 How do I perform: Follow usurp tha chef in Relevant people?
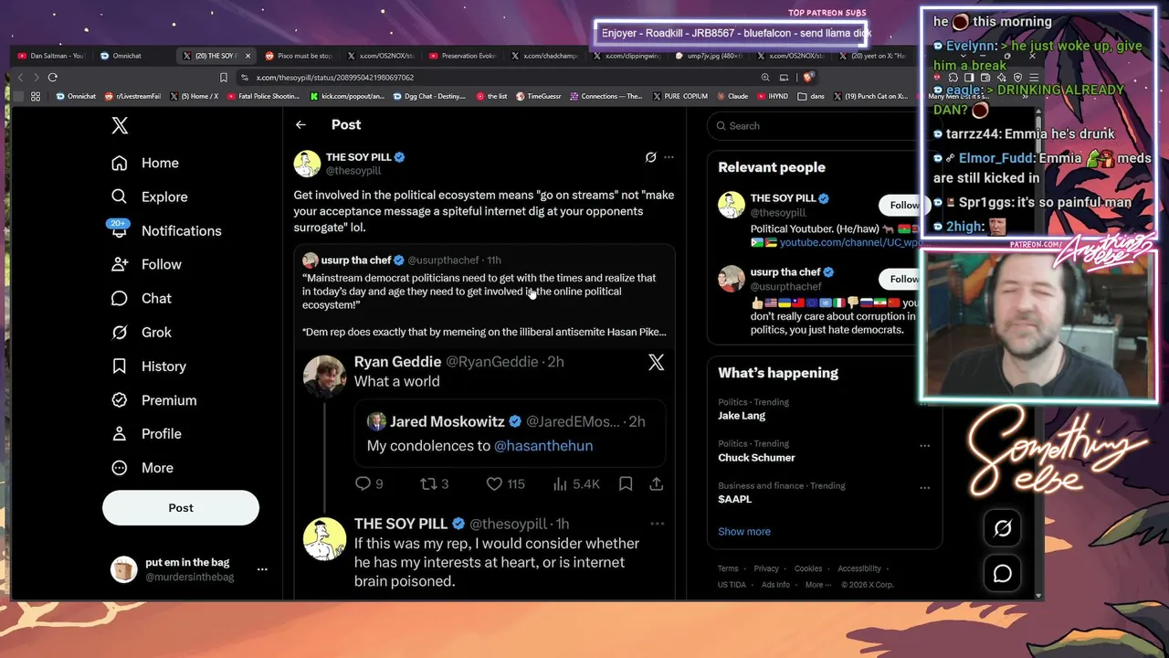tap(904, 279)
